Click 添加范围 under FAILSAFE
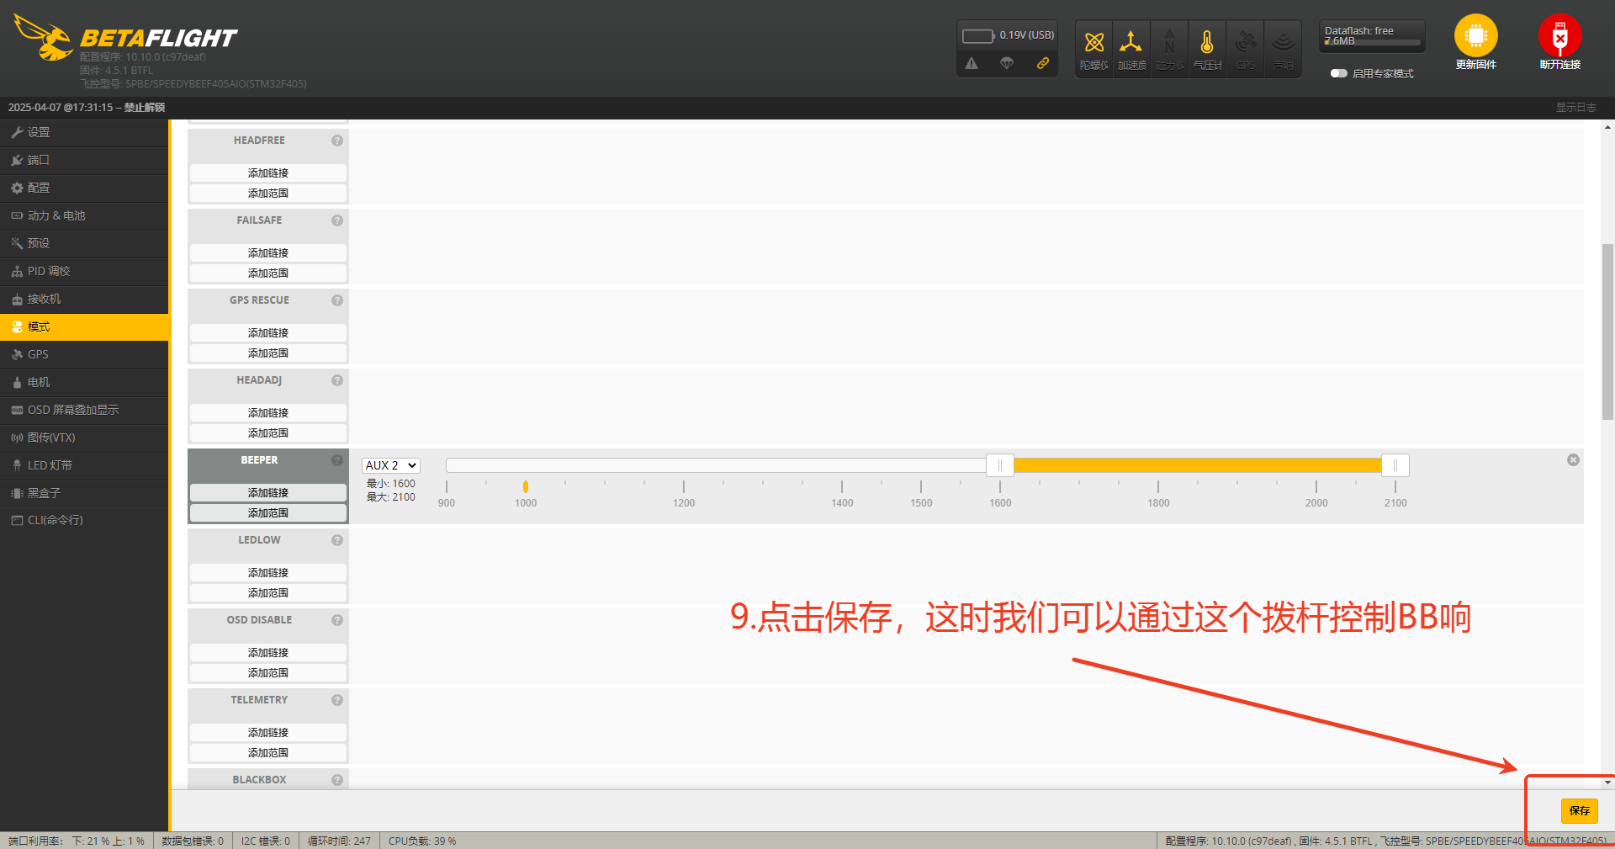Screen dimensions: 1615x849 coord(268,273)
